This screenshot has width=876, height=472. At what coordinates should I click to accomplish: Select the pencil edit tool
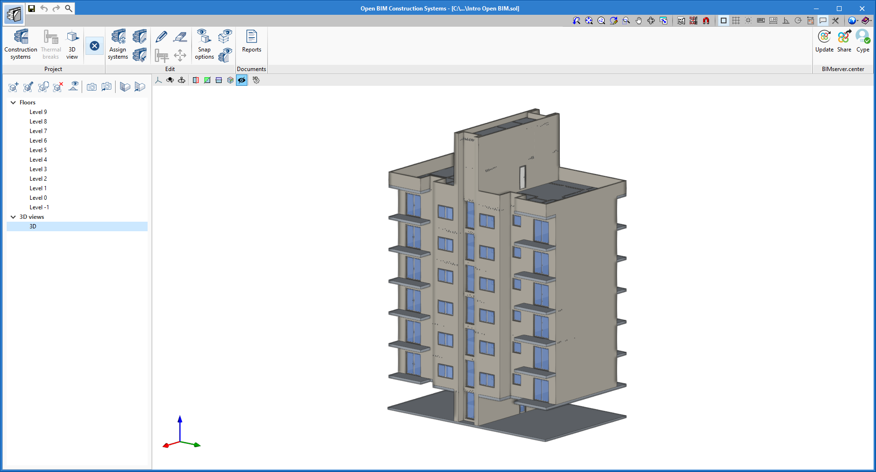point(161,36)
